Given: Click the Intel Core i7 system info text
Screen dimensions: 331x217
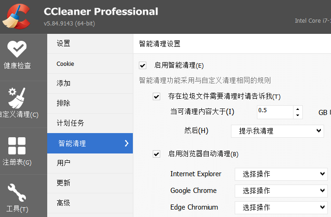Looking at the screenshot, I should click(x=313, y=21).
